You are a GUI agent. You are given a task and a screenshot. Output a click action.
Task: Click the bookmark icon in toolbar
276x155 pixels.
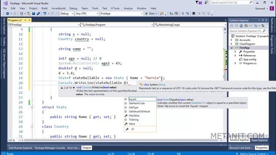tap(194, 13)
